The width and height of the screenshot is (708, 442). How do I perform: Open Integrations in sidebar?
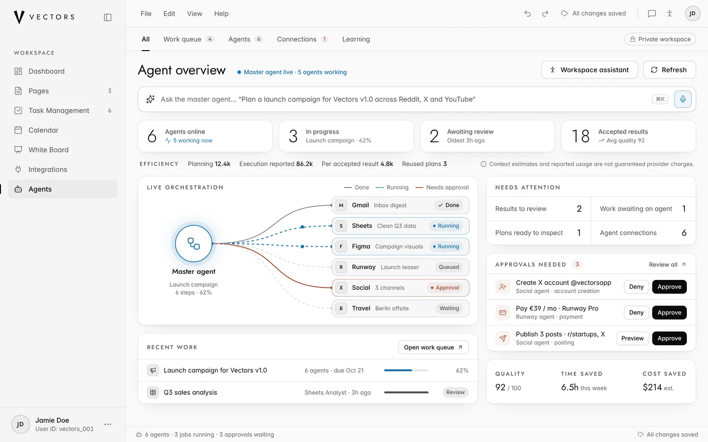pyautogui.click(x=63, y=169)
